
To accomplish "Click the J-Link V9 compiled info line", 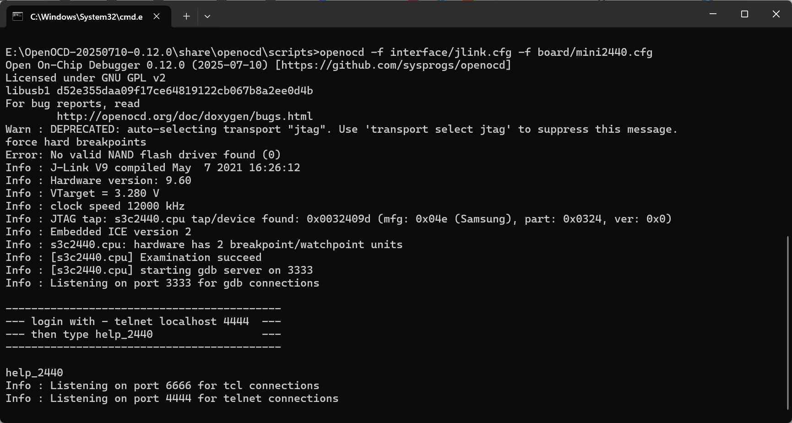I will (x=153, y=167).
